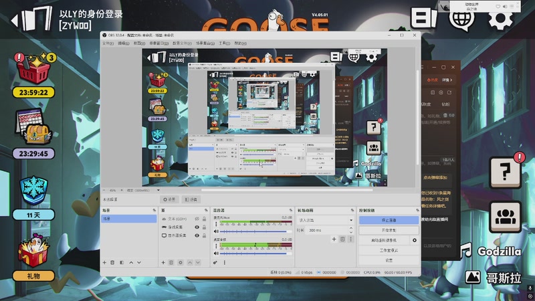Click the horizontal scrollbar under the preview
535x301 pixels.
[287, 190]
